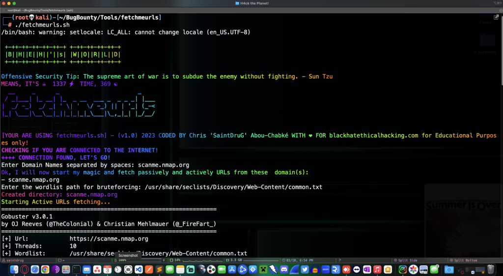Click Split Side in status bar
Screen dimensions: 503x276
406,260
